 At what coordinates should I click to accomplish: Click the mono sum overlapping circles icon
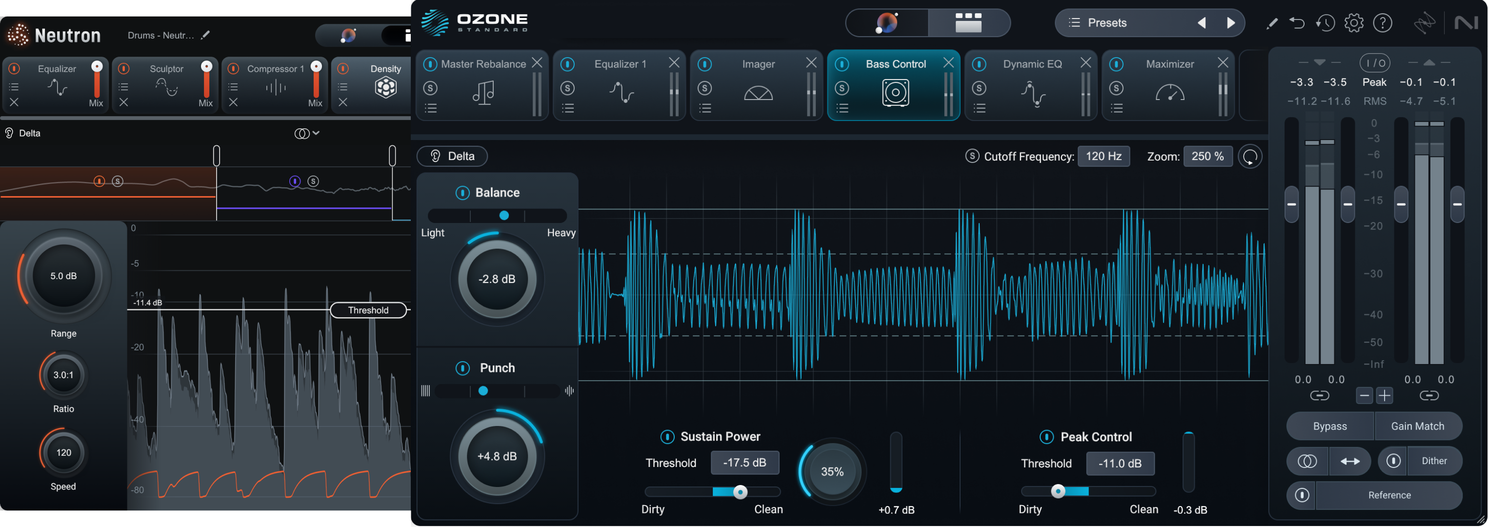(x=1307, y=461)
